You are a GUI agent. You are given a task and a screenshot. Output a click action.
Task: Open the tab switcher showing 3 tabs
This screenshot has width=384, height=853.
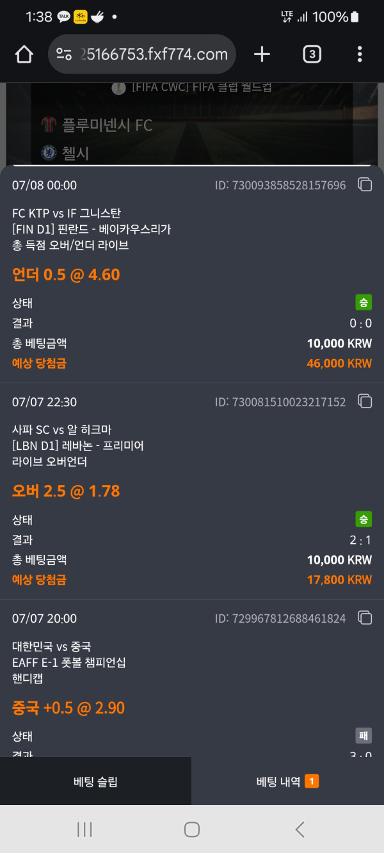click(x=312, y=54)
